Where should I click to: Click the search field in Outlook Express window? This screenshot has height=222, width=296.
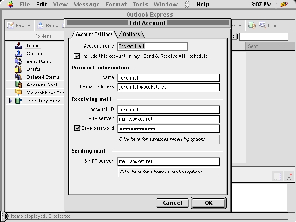coord(264,37)
